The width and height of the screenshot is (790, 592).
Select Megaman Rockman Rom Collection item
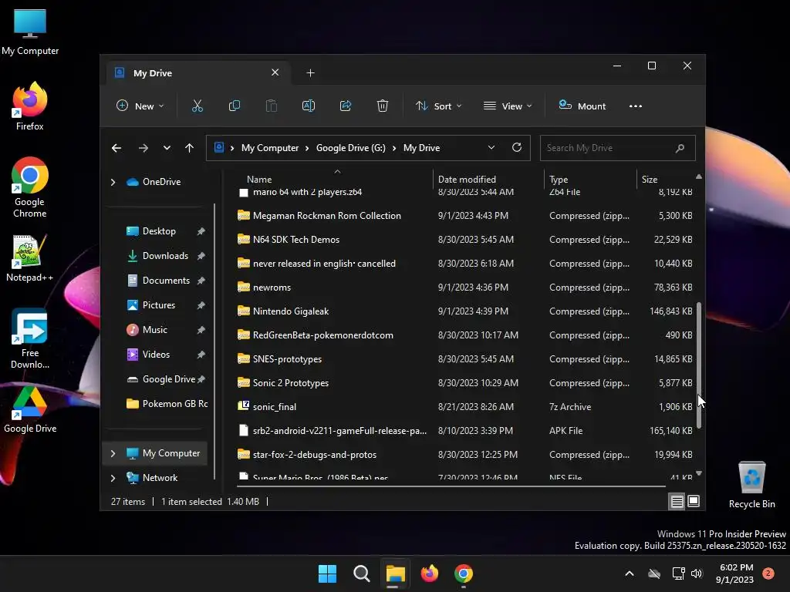point(327,216)
